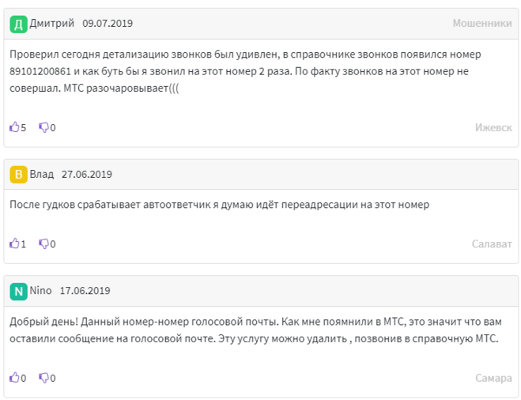Click the date 17.06.2019
The image size is (521, 400).
pyautogui.click(x=85, y=291)
